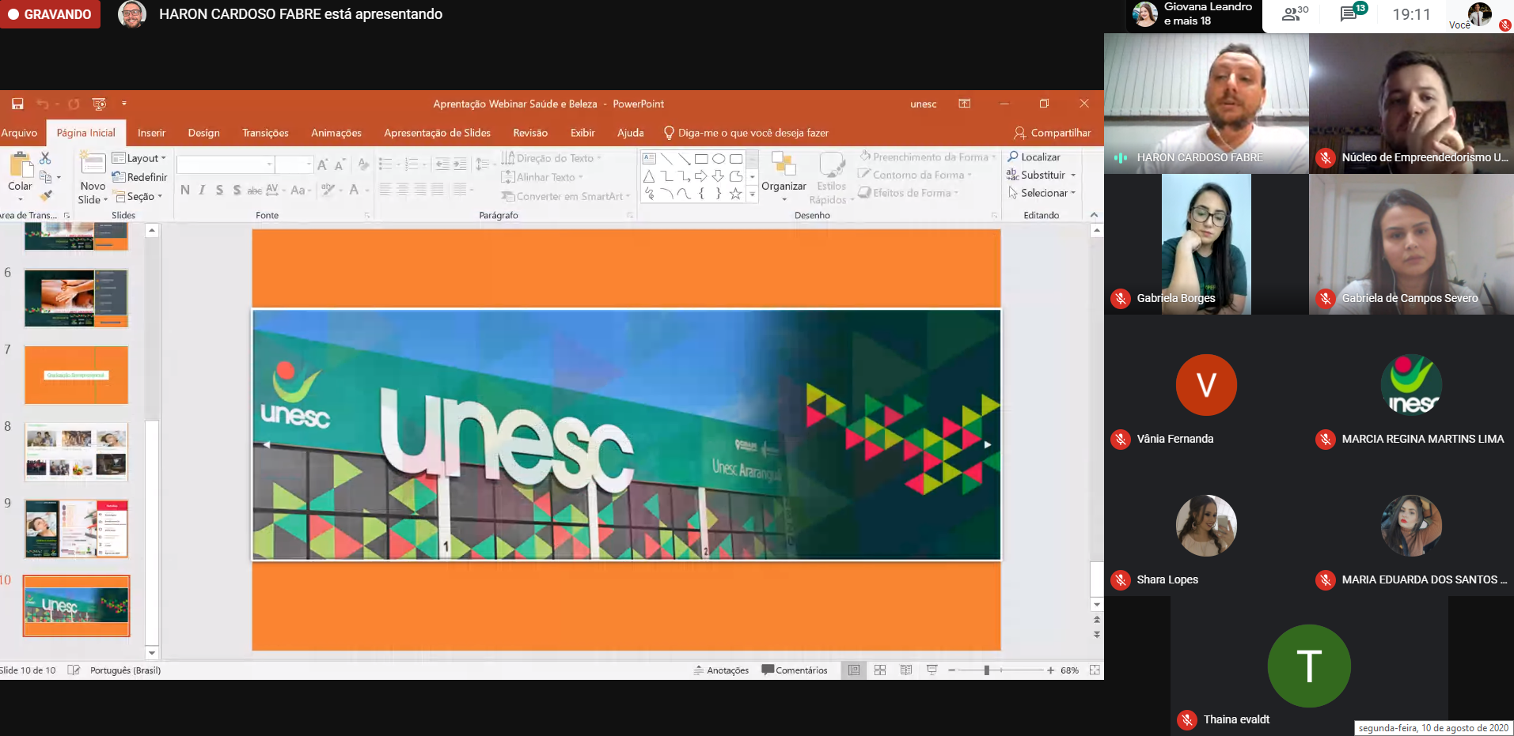Expand the Layout dropdown

[x=141, y=158]
